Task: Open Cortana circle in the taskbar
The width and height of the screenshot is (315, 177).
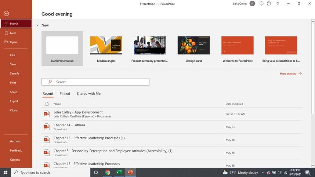Action: (96, 172)
